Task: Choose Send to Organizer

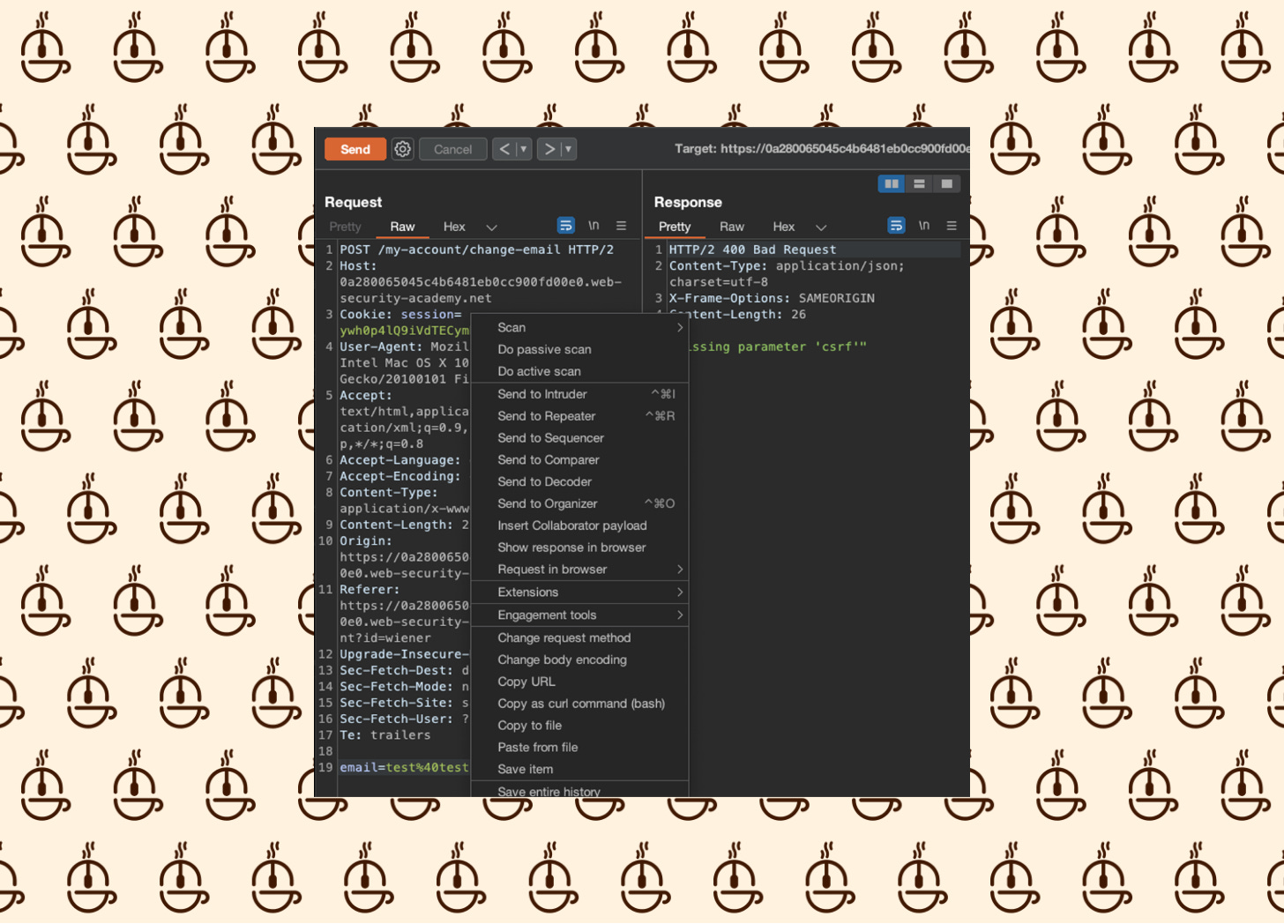Action: coord(579,503)
